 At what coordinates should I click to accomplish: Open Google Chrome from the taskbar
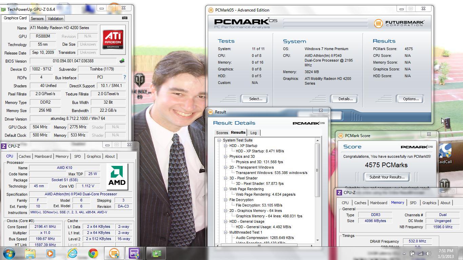[93, 253]
